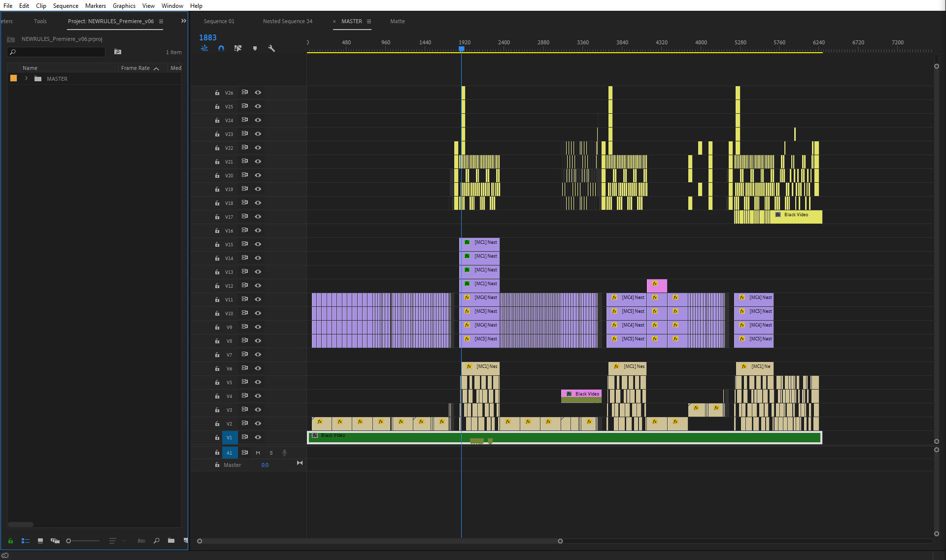Mute audio track A1

coord(258,453)
